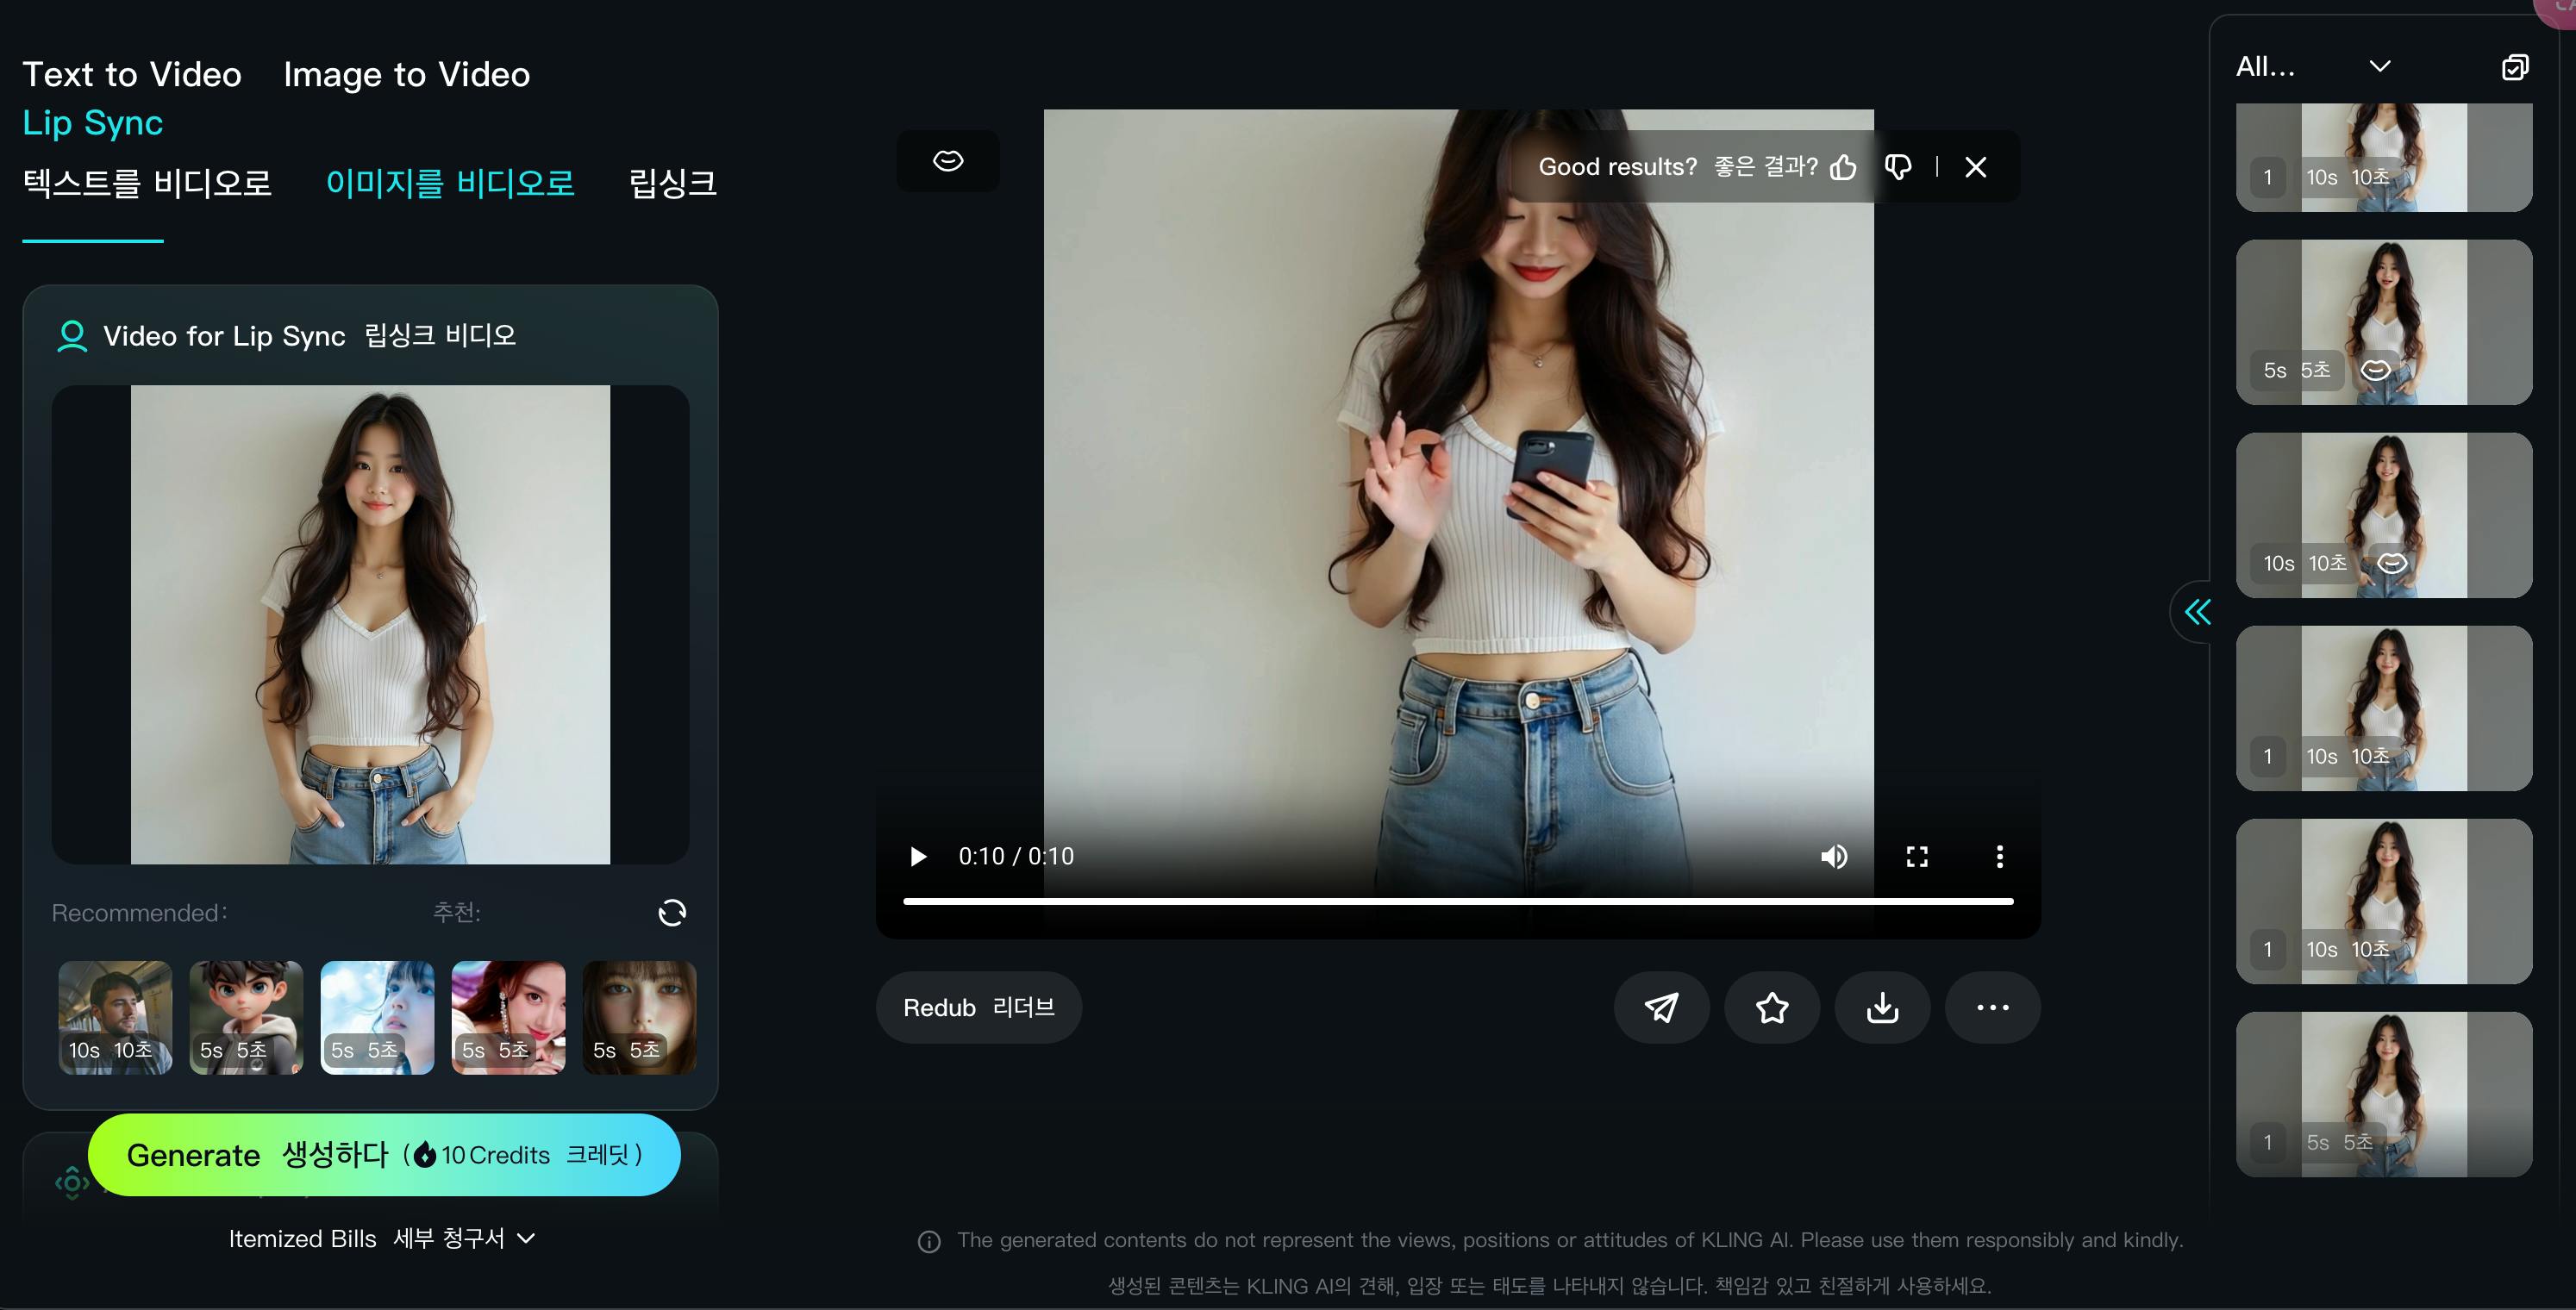Favorite the video with the star icon
This screenshot has height=1310, width=2576.
coord(1772,1007)
